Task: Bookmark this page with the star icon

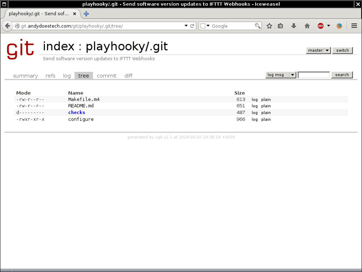Action: (x=269, y=26)
